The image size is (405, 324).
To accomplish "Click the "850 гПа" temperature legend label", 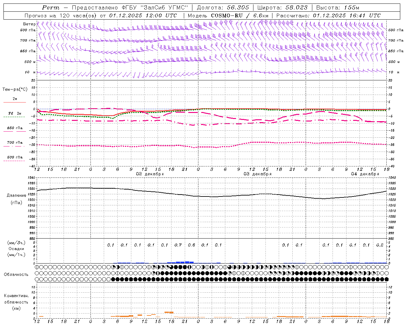I will click(x=15, y=128).
